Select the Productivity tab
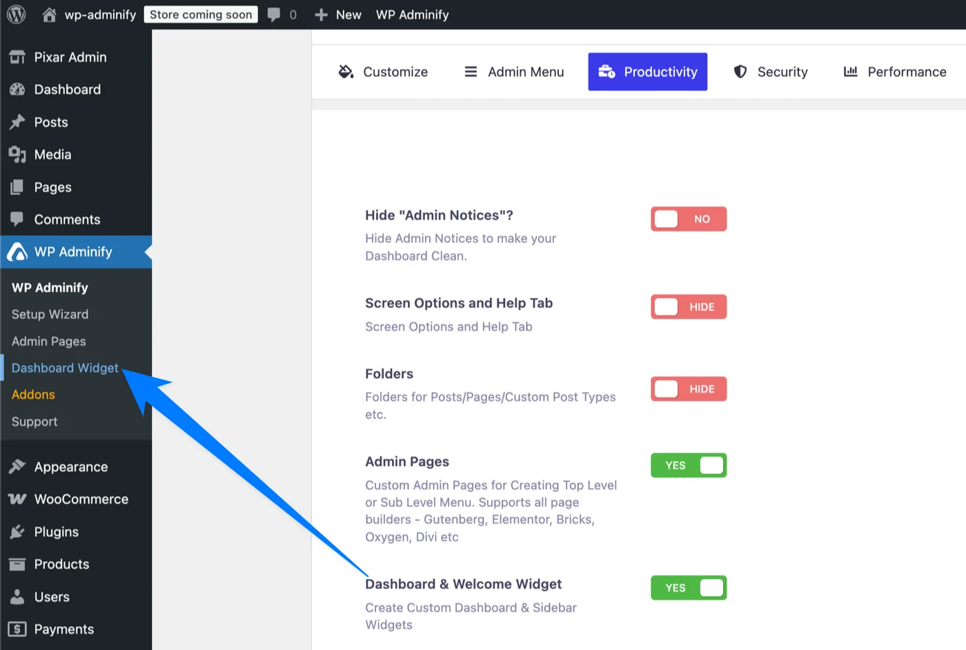This screenshot has width=966, height=650. pyautogui.click(x=648, y=72)
